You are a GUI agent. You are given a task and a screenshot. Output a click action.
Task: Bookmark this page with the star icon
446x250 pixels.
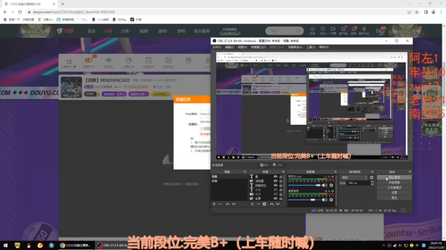point(416,12)
